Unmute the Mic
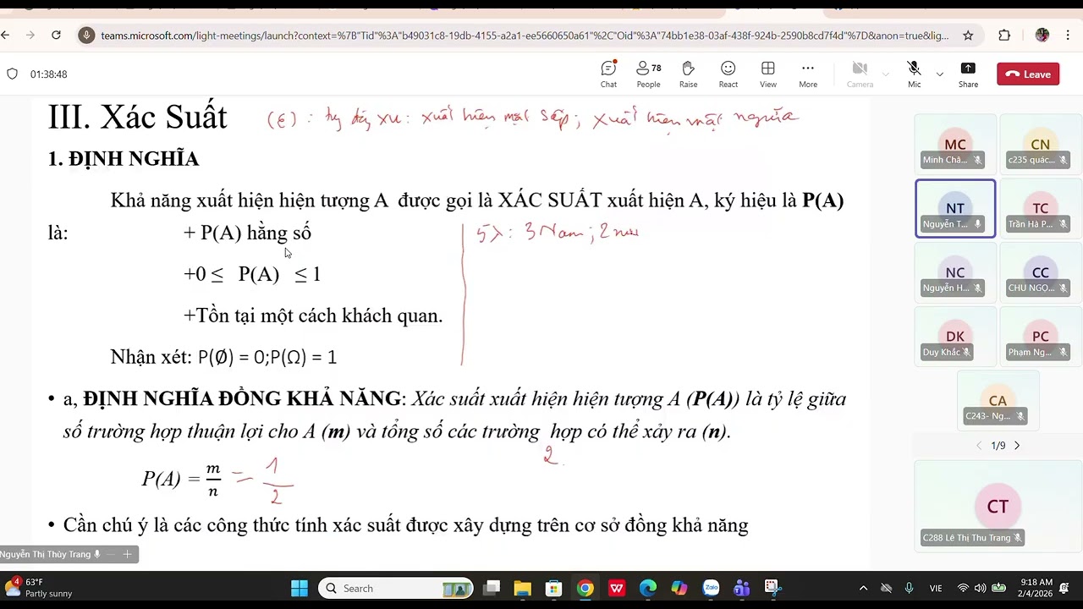The image size is (1083, 609). [x=914, y=74]
